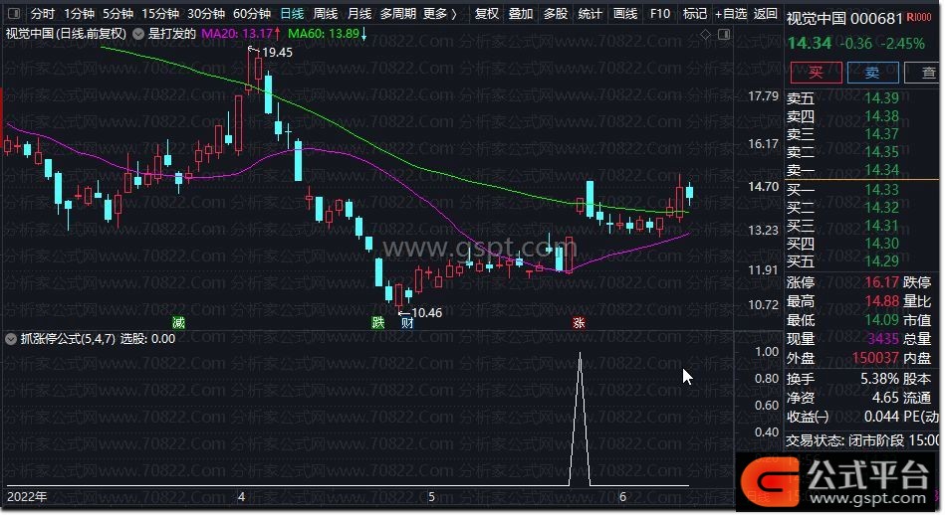Select 卖四 price 14.38

pos(881,116)
